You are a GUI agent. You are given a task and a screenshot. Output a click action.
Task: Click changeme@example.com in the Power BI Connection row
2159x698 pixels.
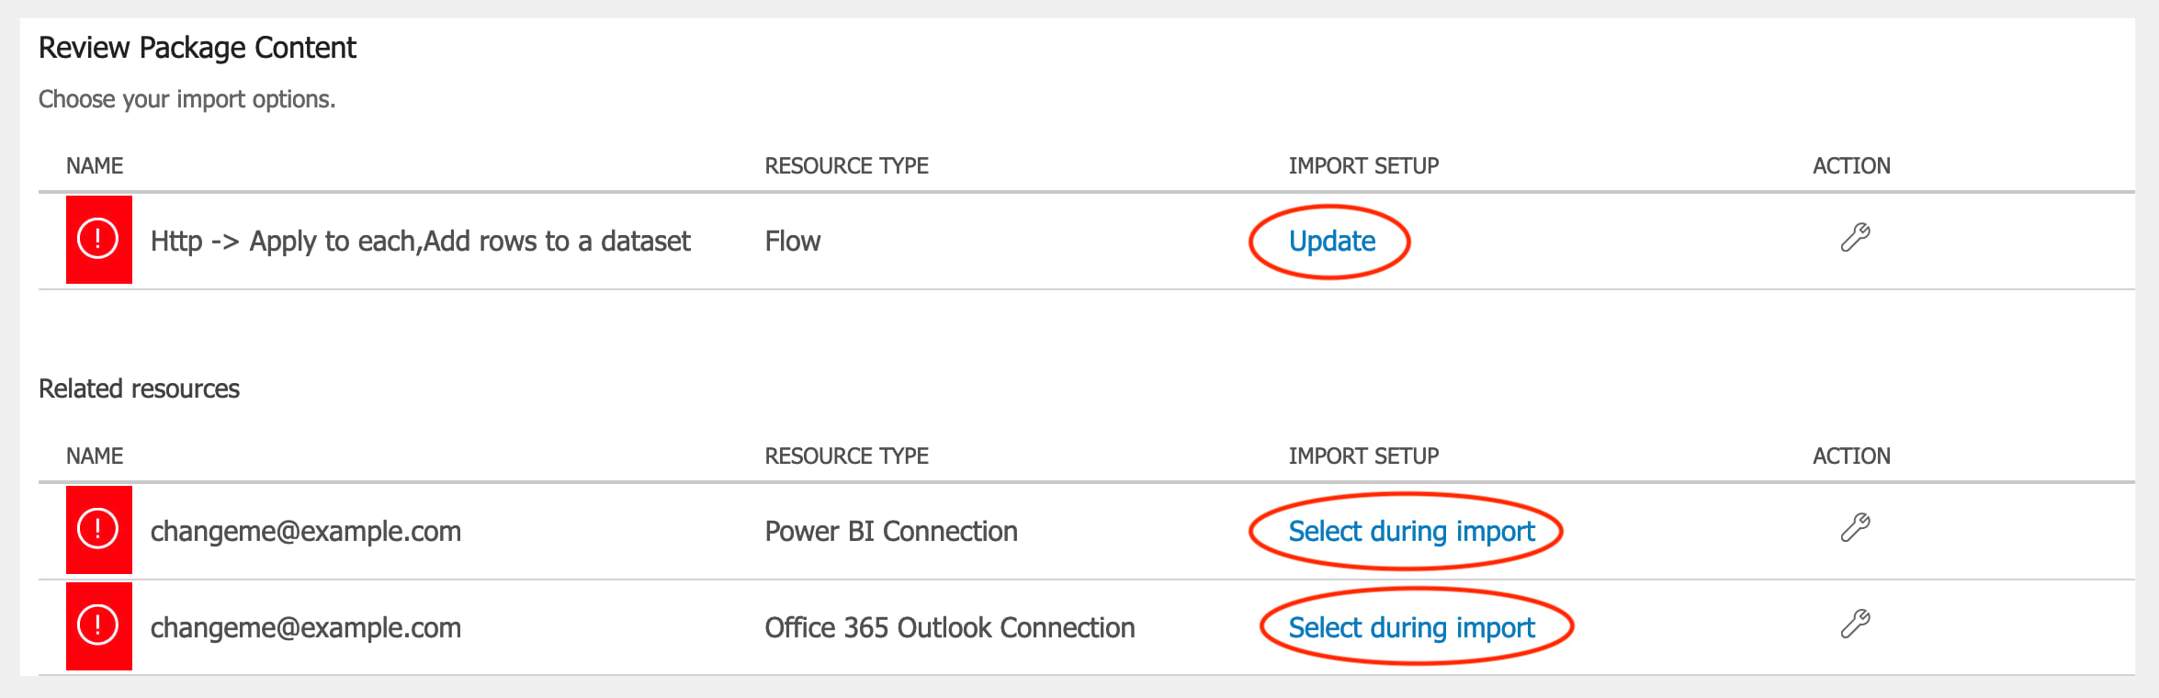305,532
